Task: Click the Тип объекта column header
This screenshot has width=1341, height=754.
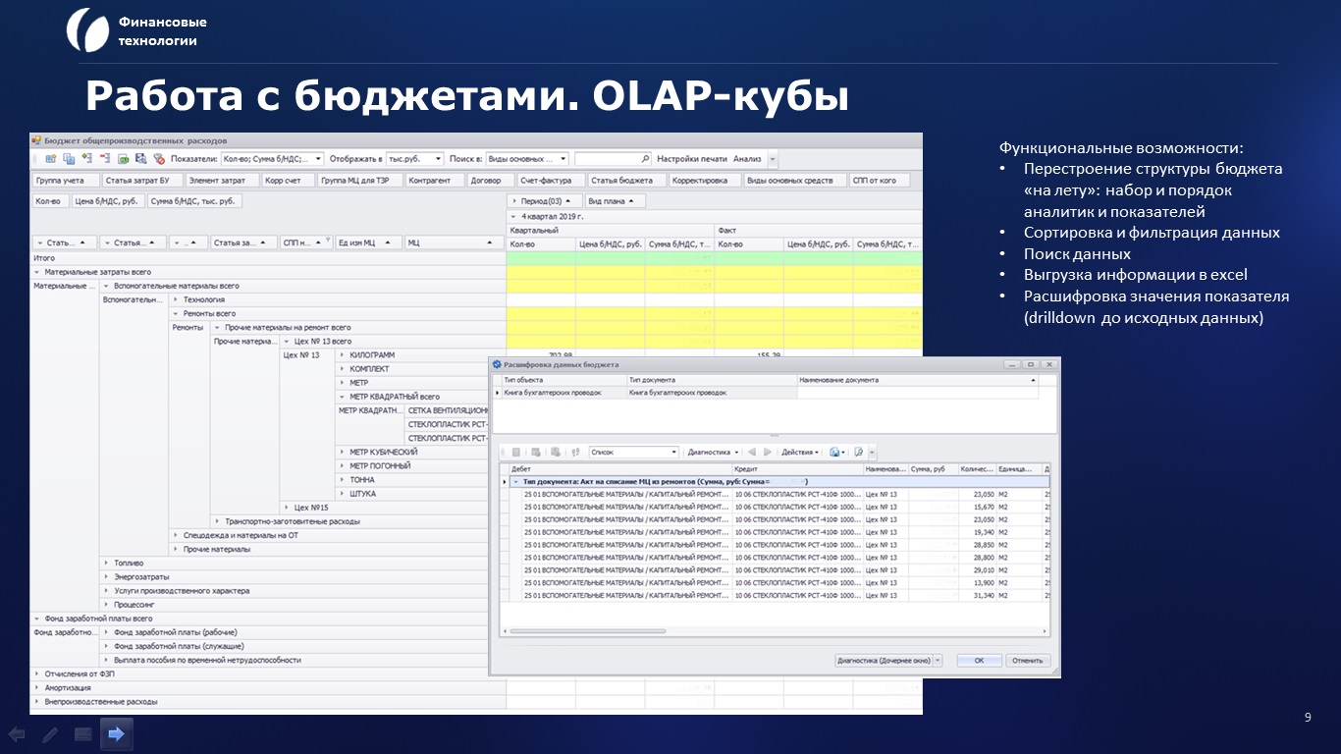Action: [563, 380]
